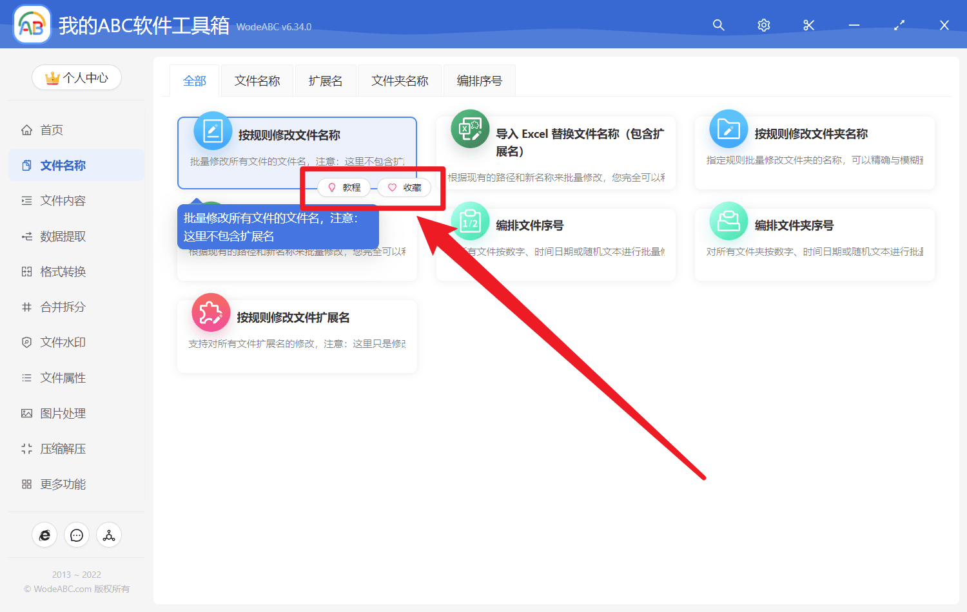Click the pink puzzle icon for extension renaming
This screenshot has height=612, width=967.
coord(211,312)
